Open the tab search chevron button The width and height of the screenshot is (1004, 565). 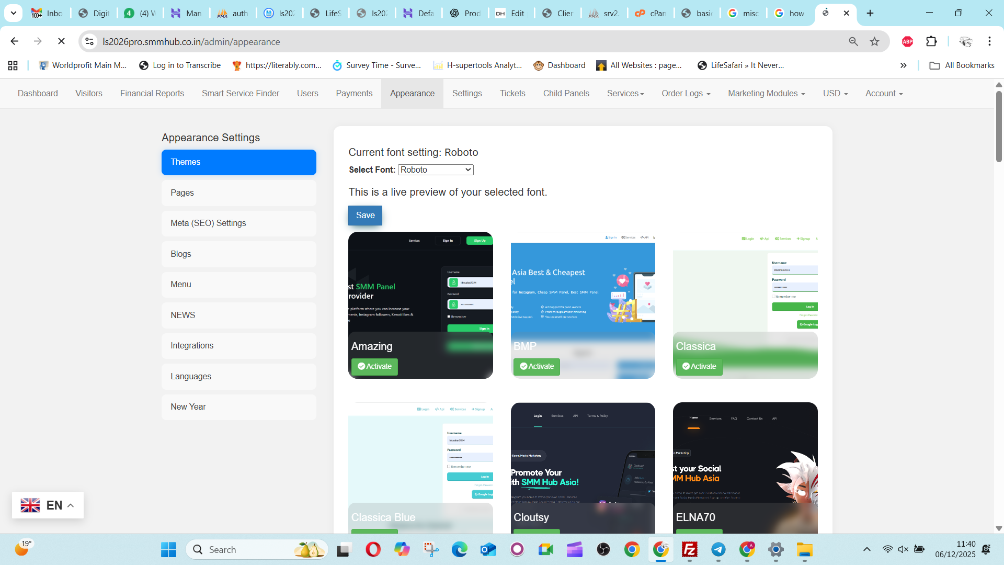pyautogui.click(x=14, y=13)
